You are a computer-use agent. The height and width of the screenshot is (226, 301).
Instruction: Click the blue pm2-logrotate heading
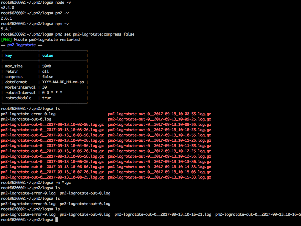click(x=22, y=45)
